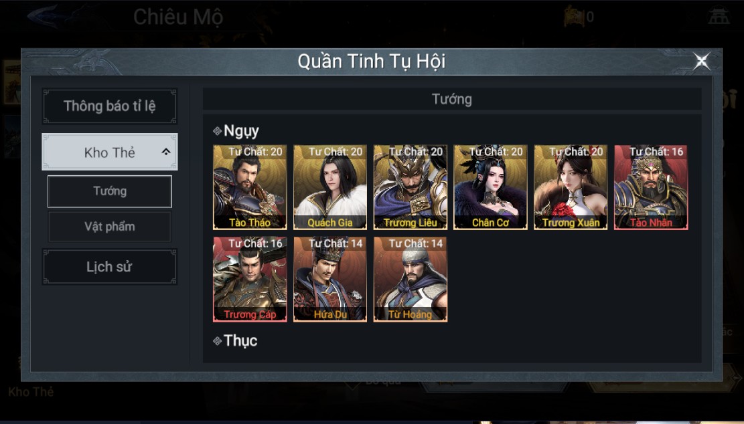Select the Hứa Du general card

click(x=329, y=279)
